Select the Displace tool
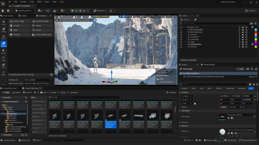Viewport: 259px width, 145px height. (x=19, y=35)
